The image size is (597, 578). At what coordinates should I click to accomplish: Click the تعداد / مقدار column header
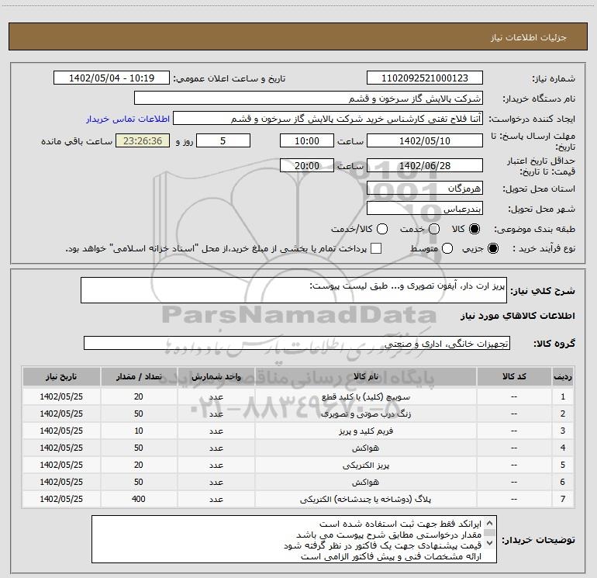pos(139,376)
